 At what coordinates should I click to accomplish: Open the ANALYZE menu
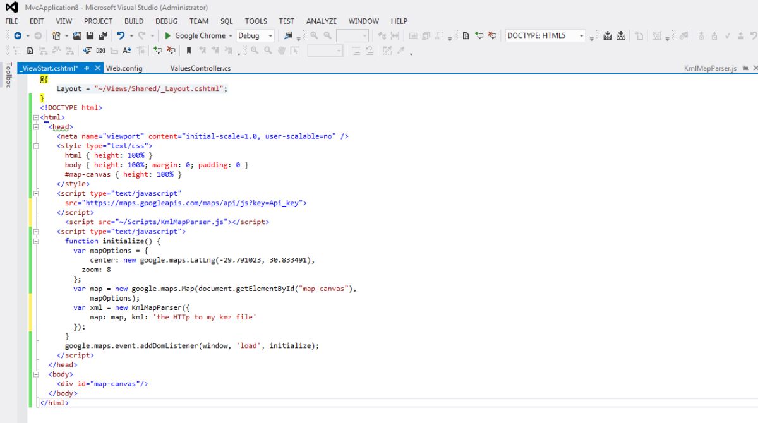(x=322, y=21)
